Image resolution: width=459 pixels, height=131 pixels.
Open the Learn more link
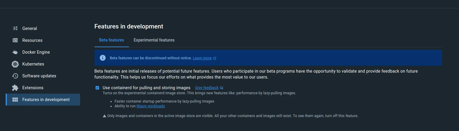click(x=202, y=58)
